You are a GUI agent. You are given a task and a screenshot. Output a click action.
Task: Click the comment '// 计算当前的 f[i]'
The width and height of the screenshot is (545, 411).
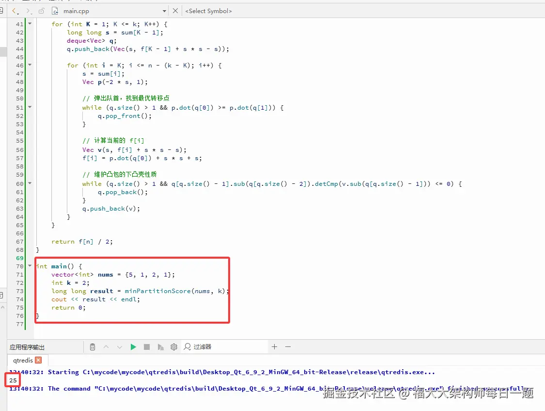tap(113, 141)
